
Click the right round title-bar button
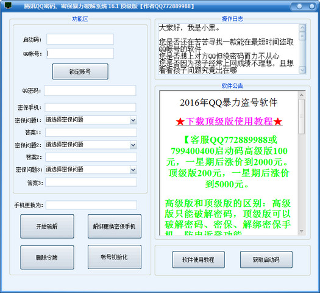[x=311, y=6]
